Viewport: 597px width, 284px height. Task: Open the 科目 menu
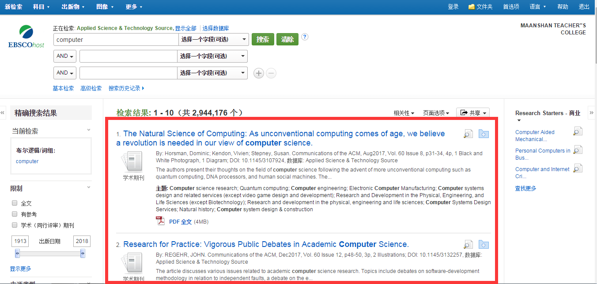tap(41, 7)
